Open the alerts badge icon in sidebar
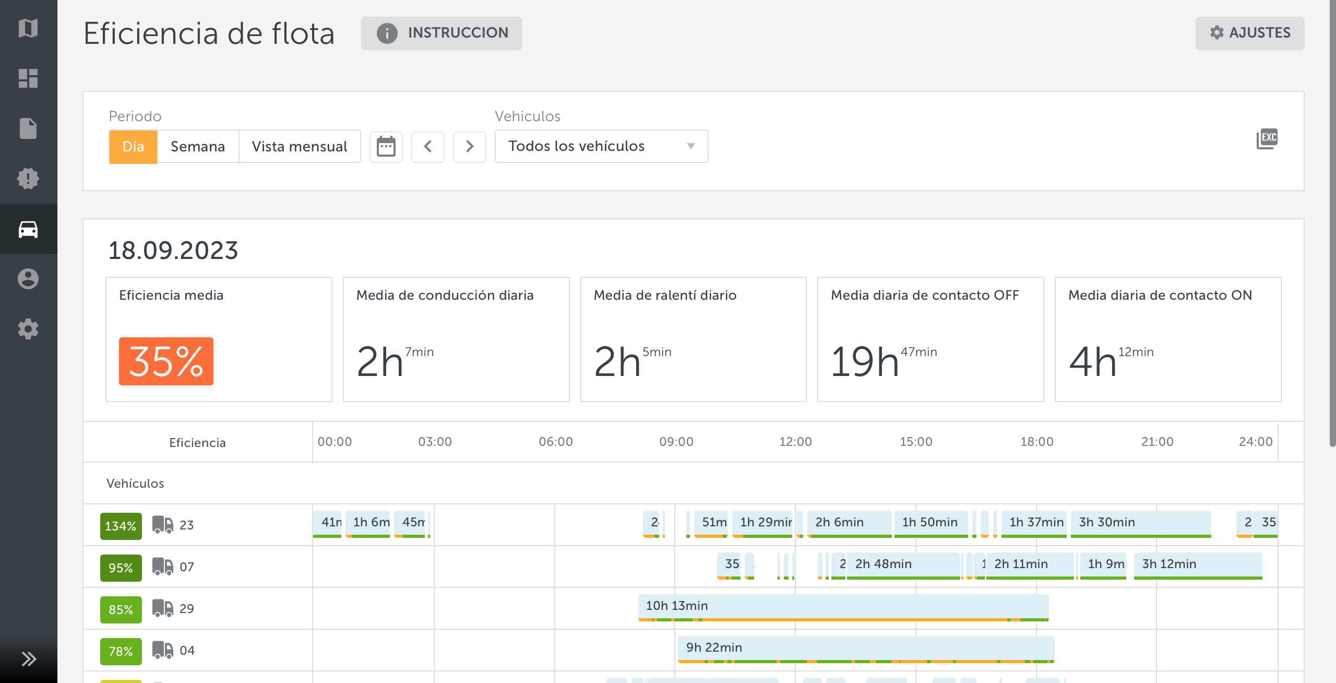Image resolution: width=1336 pixels, height=683 pixels. pos(28,179)
